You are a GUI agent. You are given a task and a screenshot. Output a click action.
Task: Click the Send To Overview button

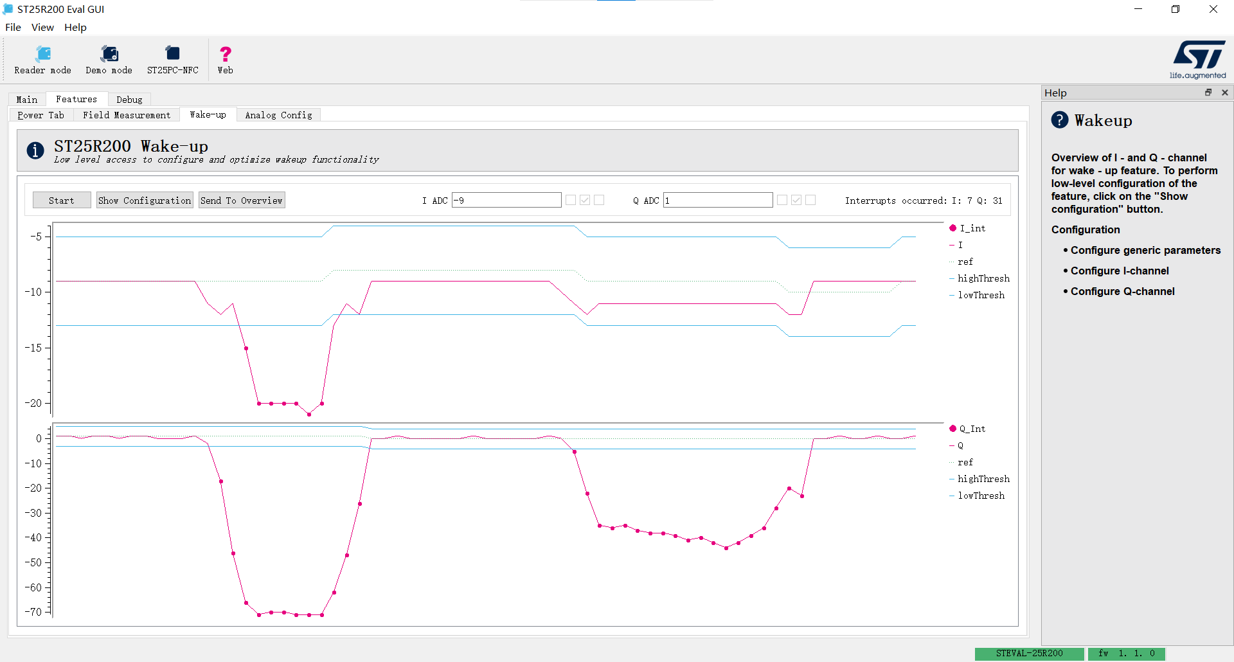coord(242,201)
